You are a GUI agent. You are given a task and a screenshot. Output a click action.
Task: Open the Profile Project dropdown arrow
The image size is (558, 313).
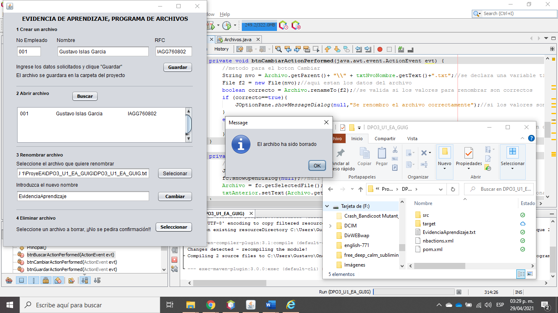235,25
